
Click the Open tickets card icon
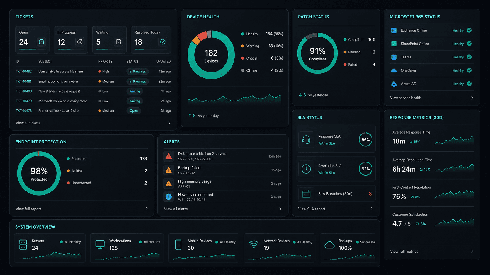pos(41,42)
